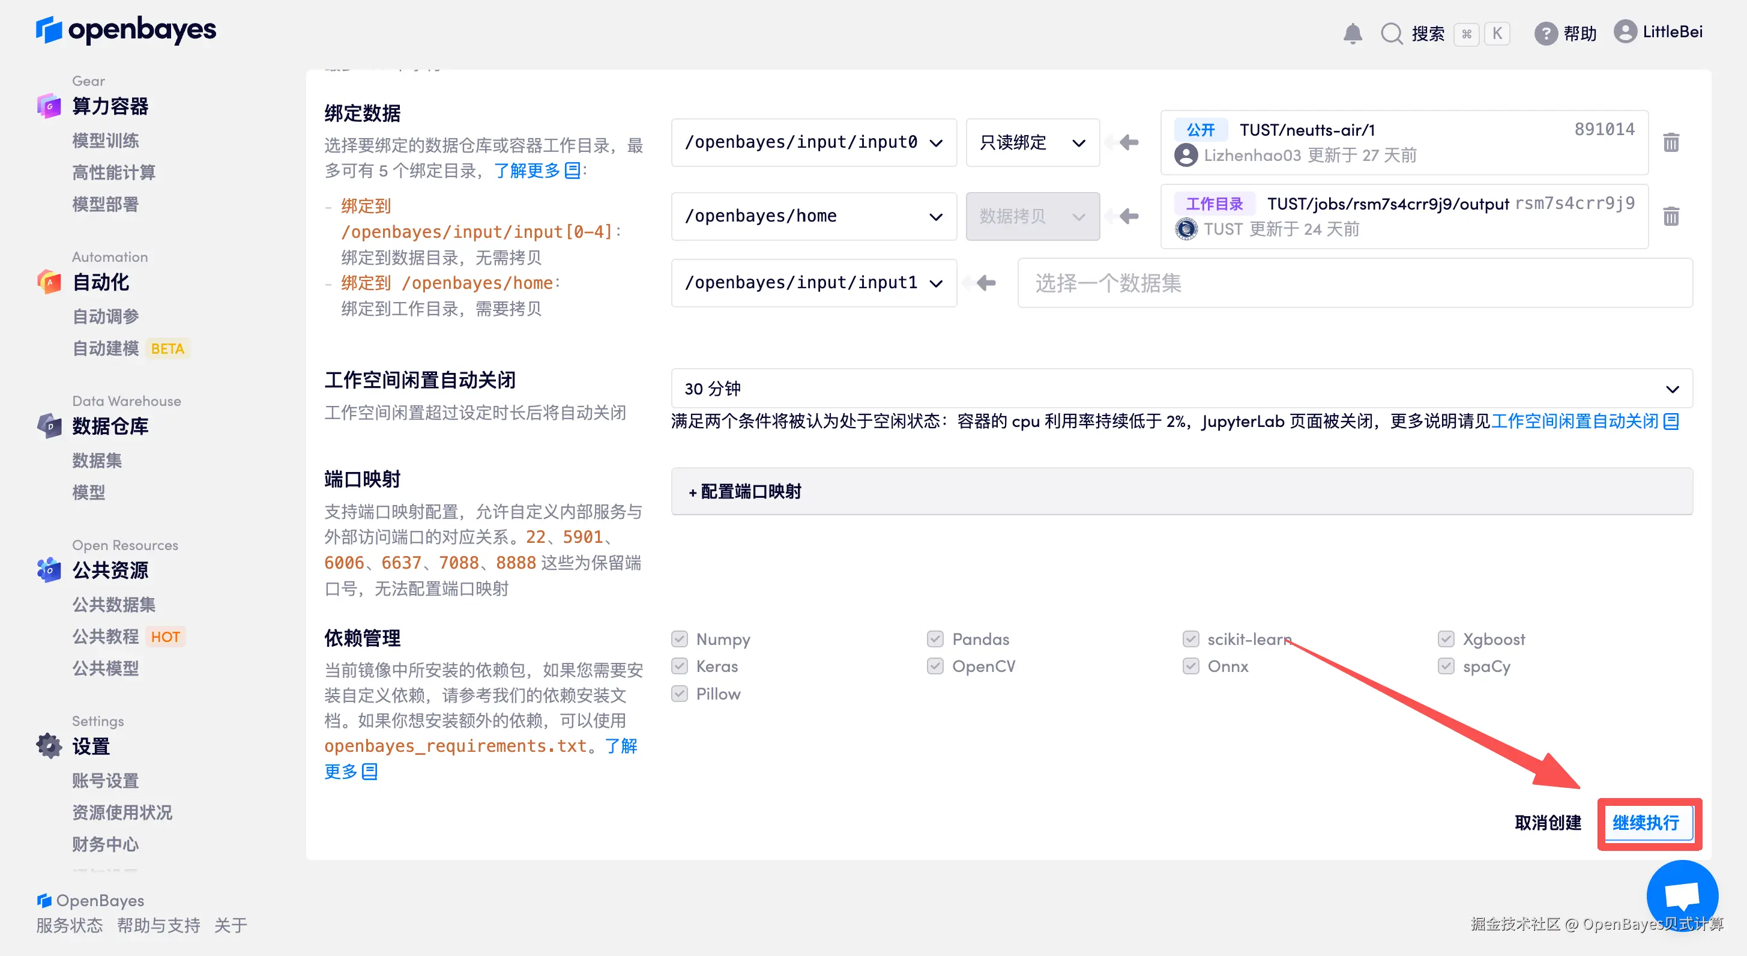The image size is (1747, 956).
Task: Open 公共教程 from the sidebar
Action: pos(105,637)
